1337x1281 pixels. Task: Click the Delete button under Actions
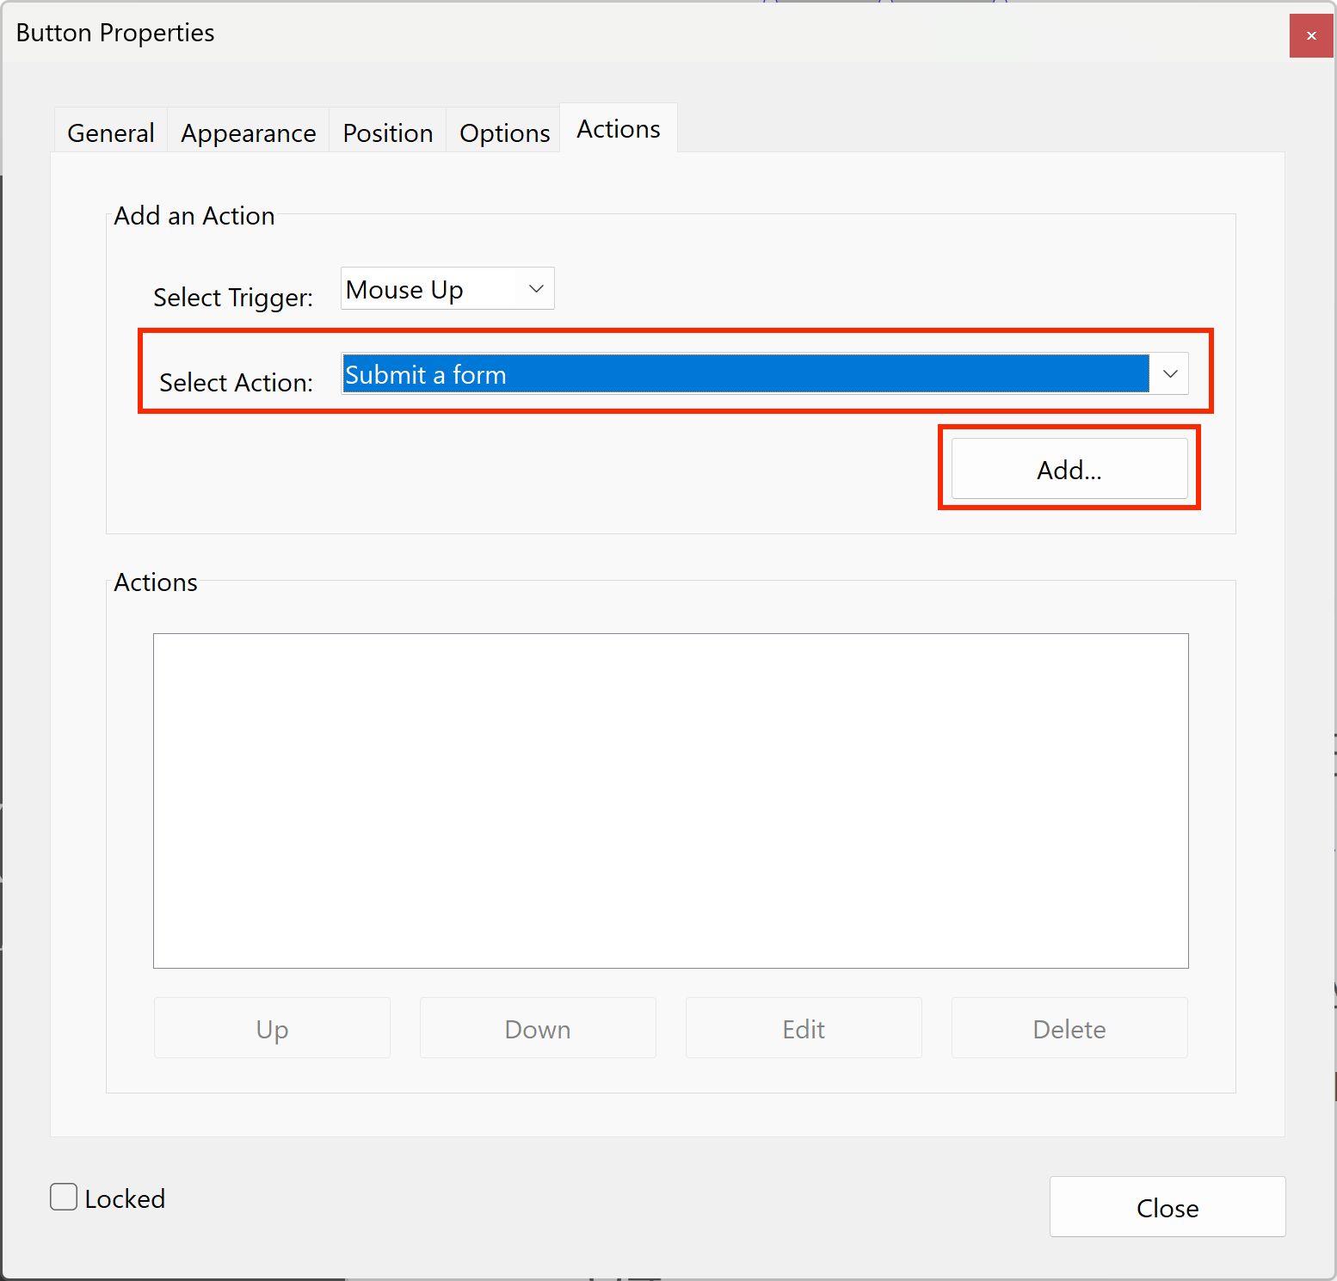coord(1069,1028)
